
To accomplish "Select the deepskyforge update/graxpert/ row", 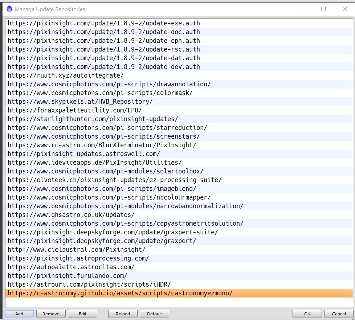I will click(x=179, y=241).
